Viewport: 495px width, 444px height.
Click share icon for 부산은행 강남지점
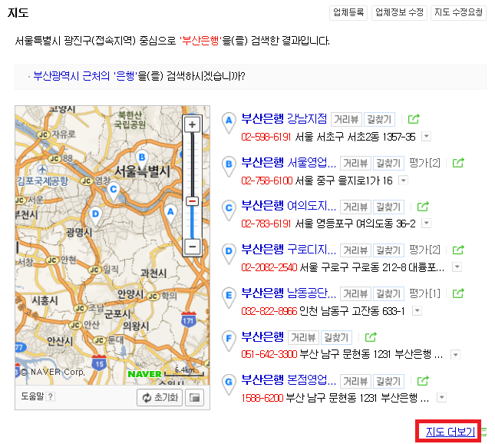point(414,119)
